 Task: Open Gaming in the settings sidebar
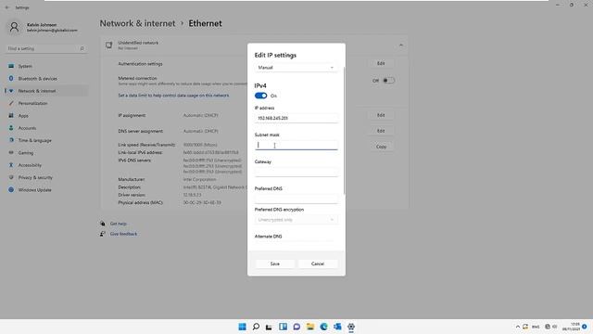tap(46, 153)
